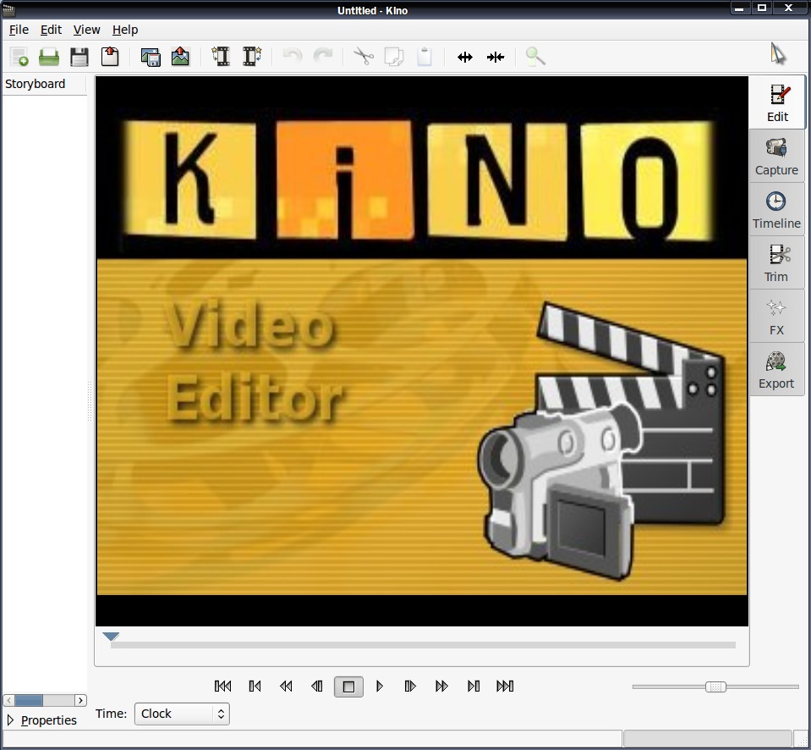Click the magnifier zoom icon
811x750 pixels.
tap(535, 56)
